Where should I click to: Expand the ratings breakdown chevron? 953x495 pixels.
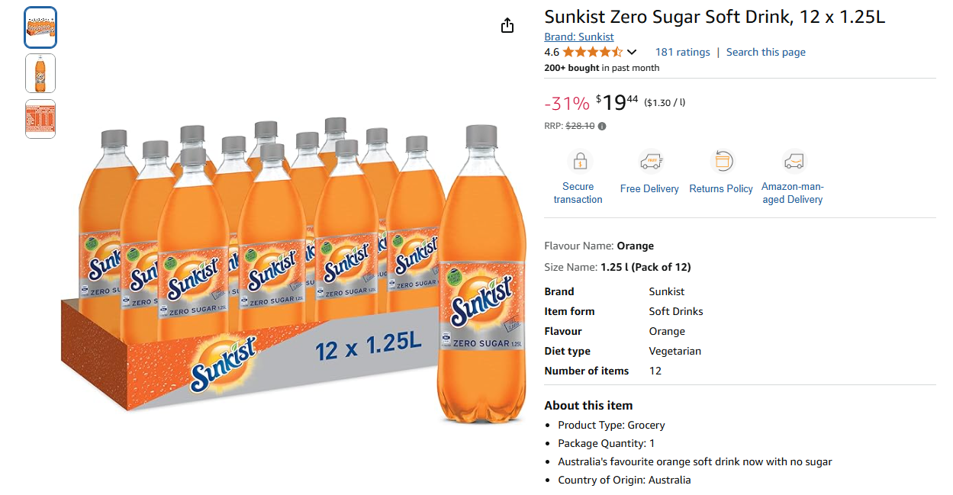632,53
